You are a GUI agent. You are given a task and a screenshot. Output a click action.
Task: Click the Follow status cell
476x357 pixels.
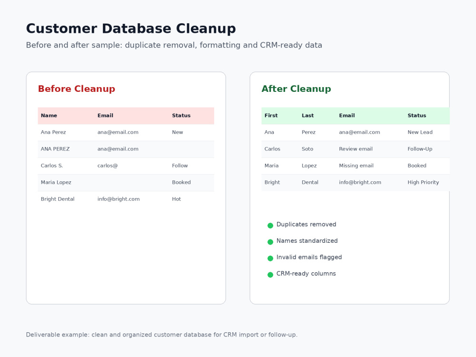coord(180,166)
